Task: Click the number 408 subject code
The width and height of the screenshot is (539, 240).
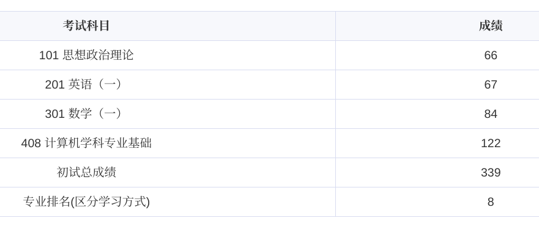Action: (31, 143)
